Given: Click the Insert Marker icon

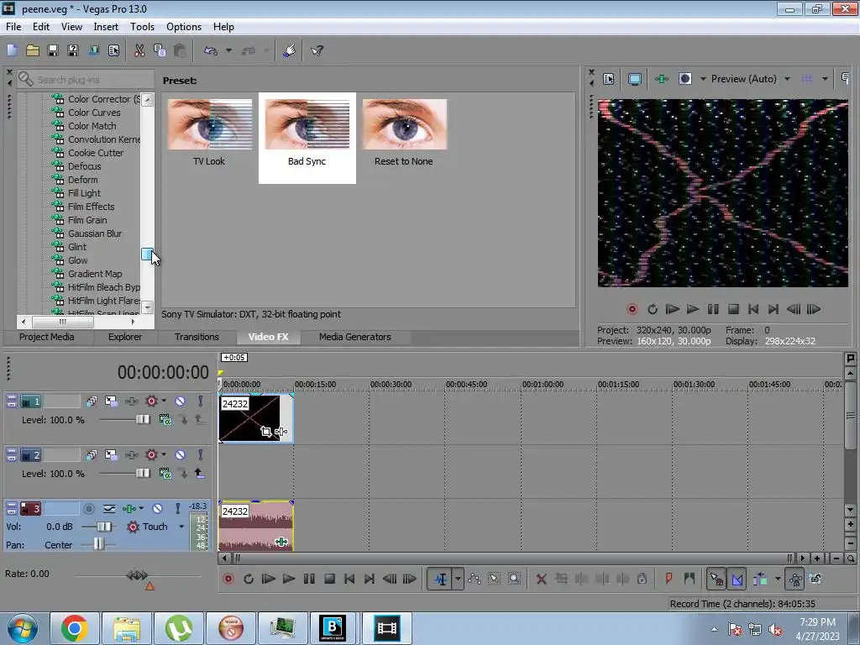Looking at the screenshot, I should pyautogui.click(x=669, y=579).
